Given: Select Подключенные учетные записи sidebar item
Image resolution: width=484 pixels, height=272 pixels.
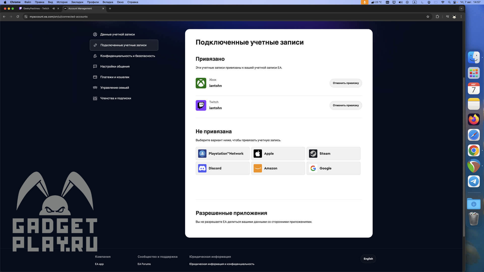Looking at the screenshot, I should pyautogui.click(x=124, y=45).
